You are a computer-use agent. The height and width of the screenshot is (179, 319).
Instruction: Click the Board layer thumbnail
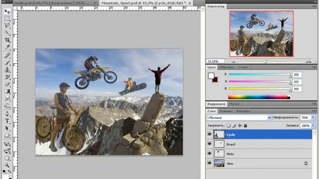pos(219,144)
